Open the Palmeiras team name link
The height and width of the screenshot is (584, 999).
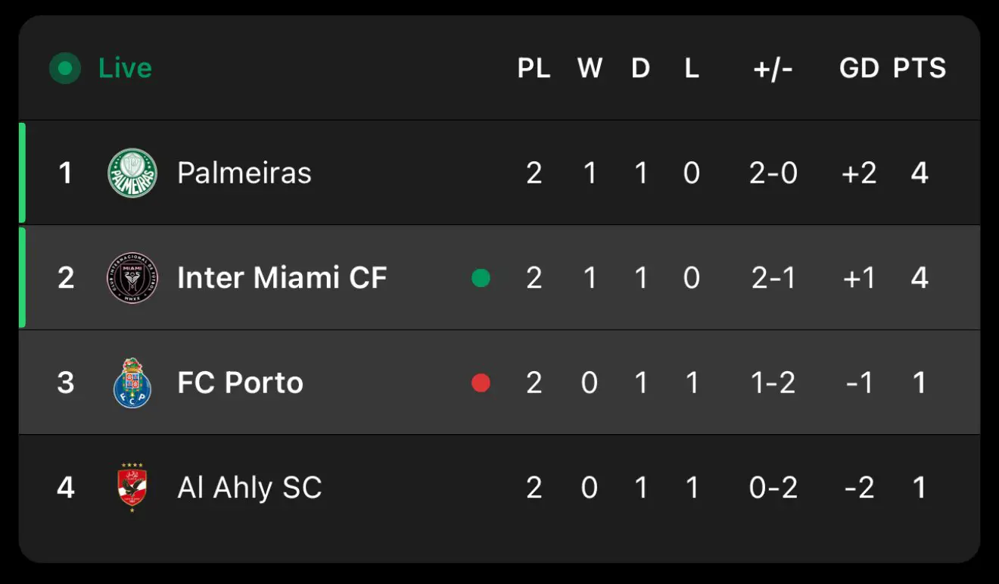tap(244, 173)
